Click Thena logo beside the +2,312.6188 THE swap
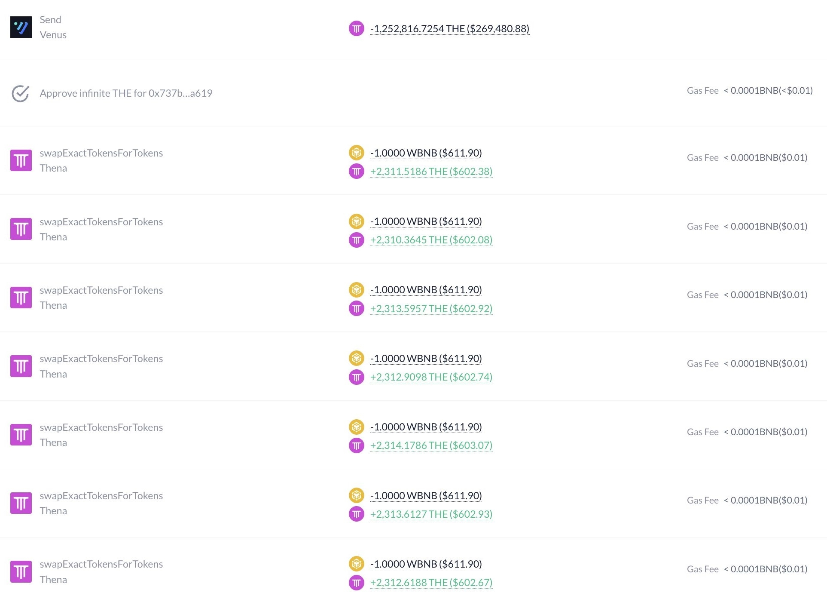 (21, 571)
